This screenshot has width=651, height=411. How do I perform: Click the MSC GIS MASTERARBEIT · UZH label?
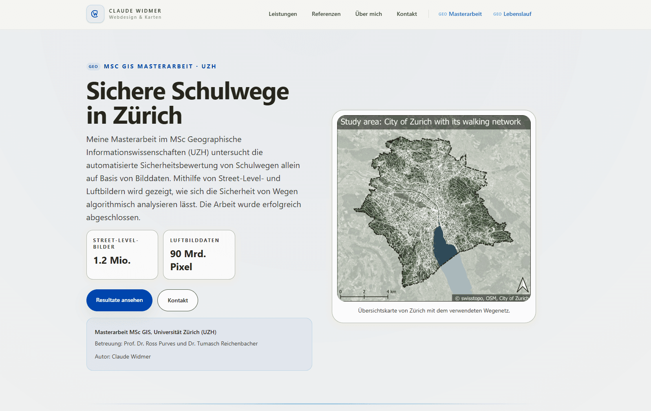click(160, 66)
